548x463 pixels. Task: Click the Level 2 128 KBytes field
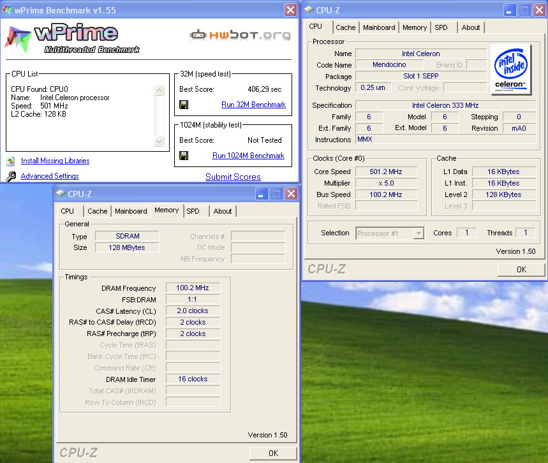pos(503,195)
